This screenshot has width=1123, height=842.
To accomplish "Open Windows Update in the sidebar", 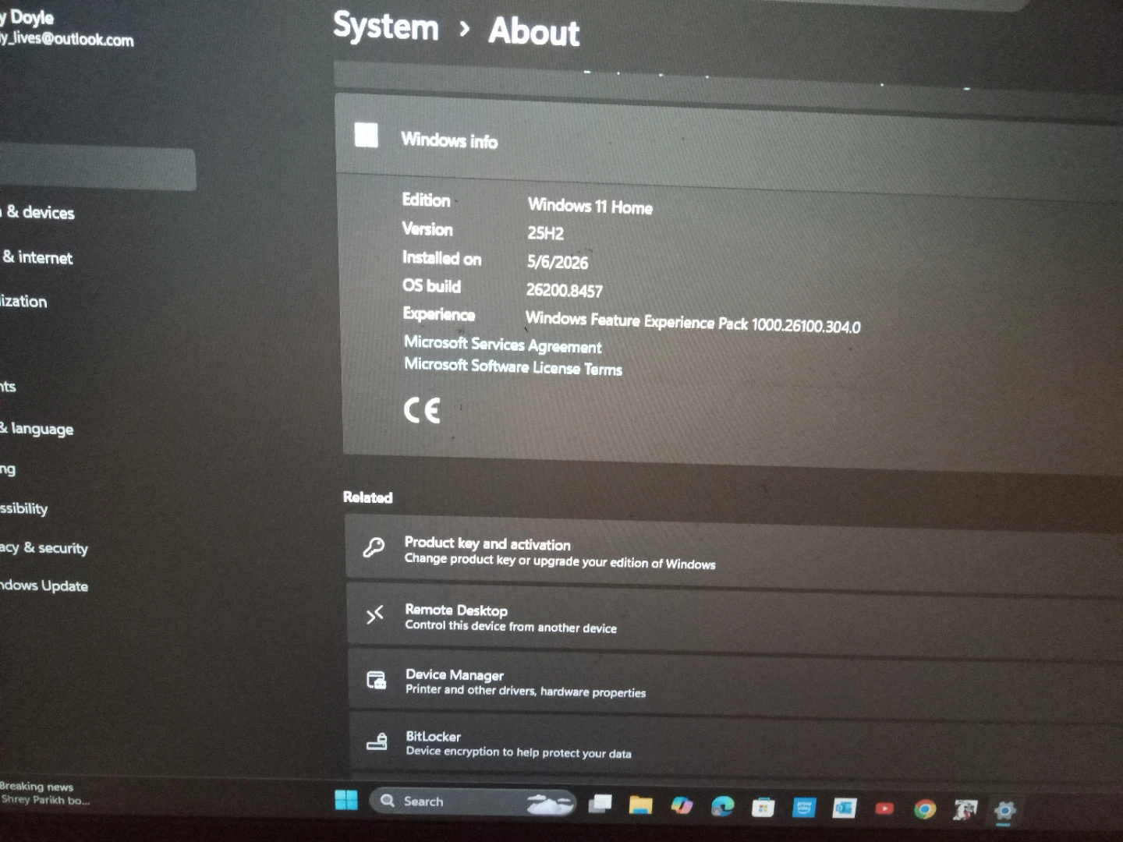I will (x=44, y=586).
